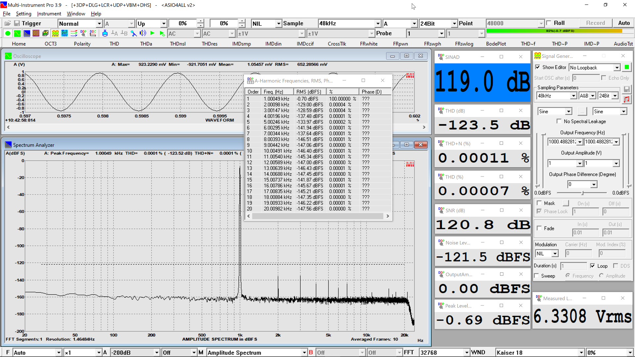Click the BodePlot hot panel button
The width and height of the screenshot is (635, 357).
click(496, 44)
